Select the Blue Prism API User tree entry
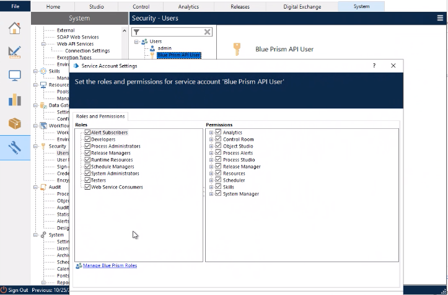 179,55
